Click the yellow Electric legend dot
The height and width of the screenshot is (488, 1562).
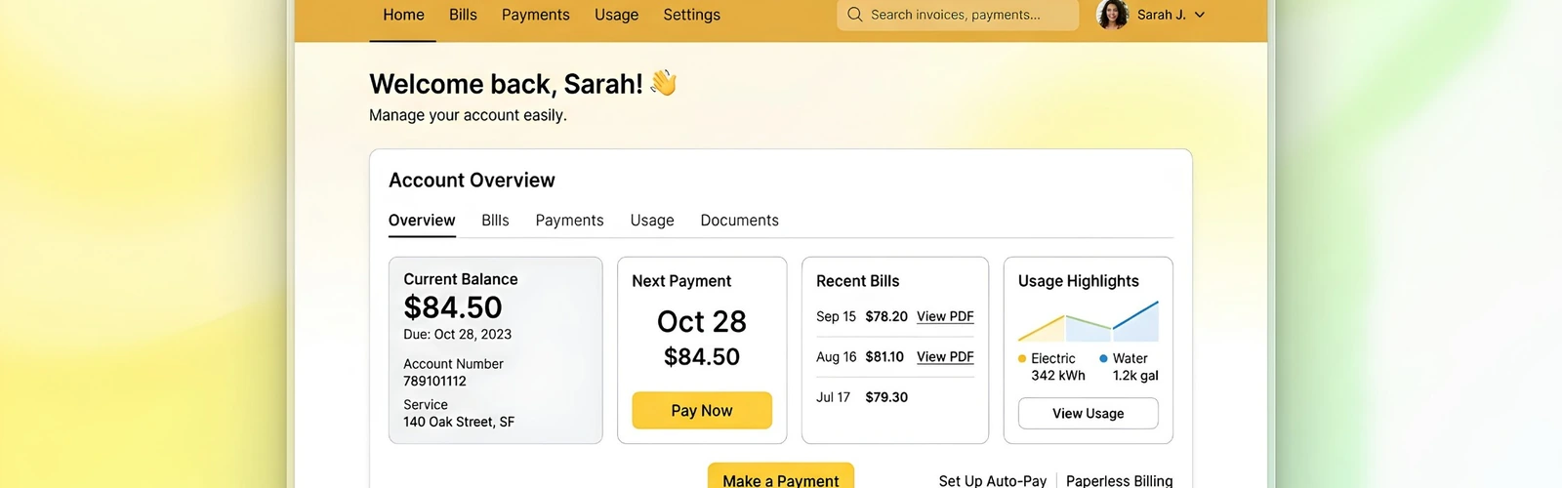[1022, 359]
